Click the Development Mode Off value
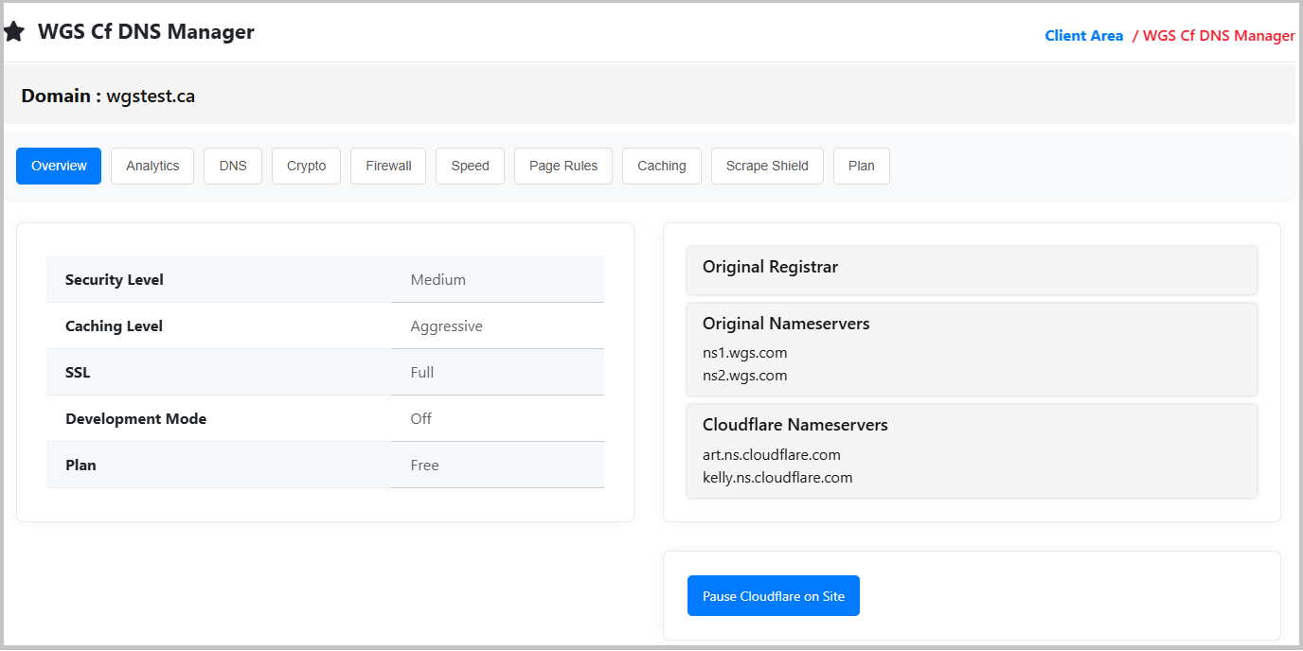 coord(420,419)
